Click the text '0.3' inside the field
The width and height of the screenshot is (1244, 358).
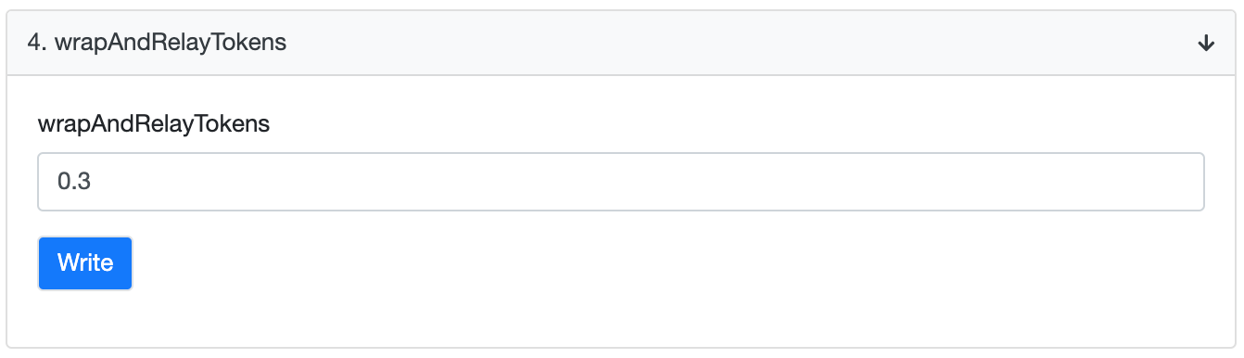pyautogui.click(x=74, y=182)
